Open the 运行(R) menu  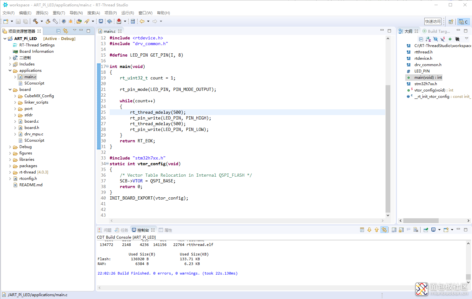click(x=127, y=13)
